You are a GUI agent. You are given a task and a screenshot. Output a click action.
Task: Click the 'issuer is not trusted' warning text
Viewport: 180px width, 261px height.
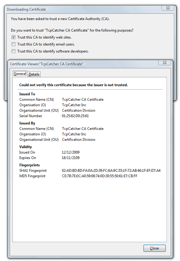(x=74, y=85)
